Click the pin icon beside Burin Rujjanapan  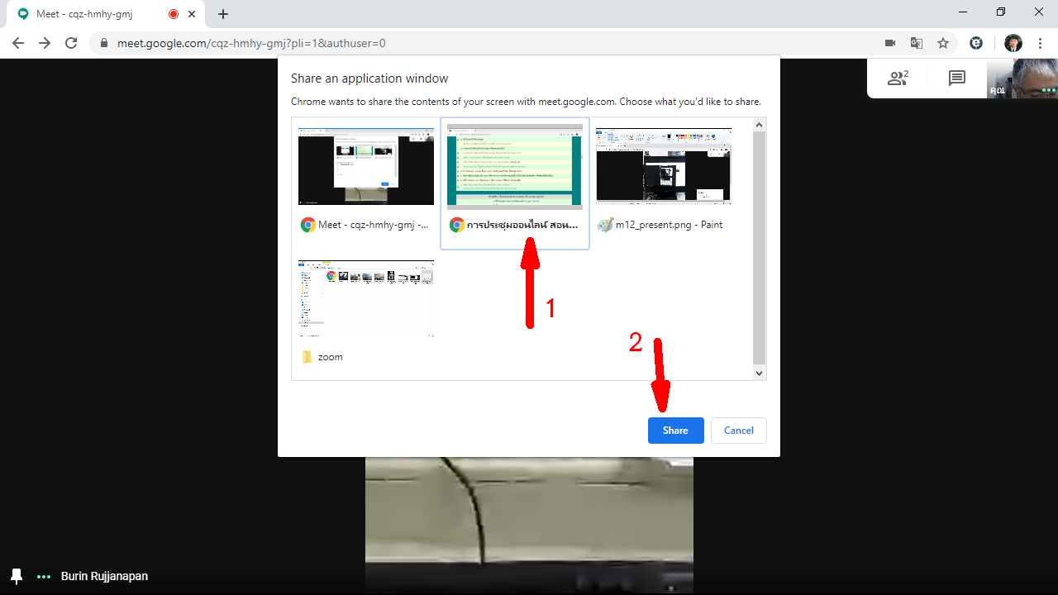pyautogui.click(x=17, y=576)
